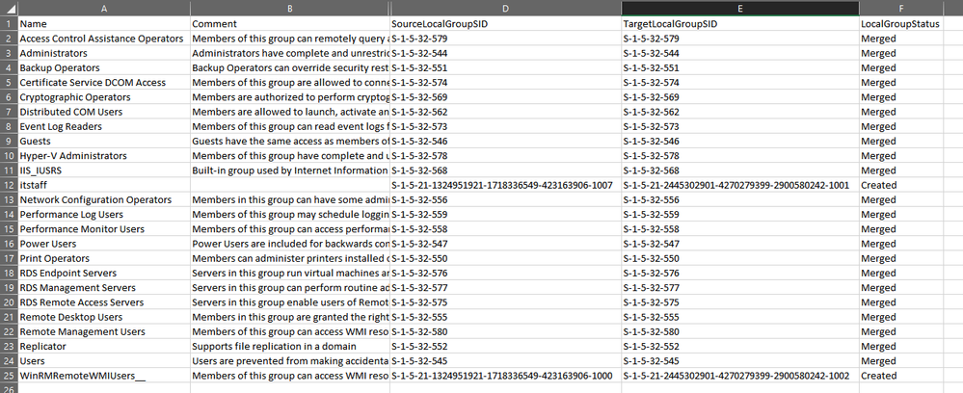Click the select-all corner of the sheet
963x393 pixels.
[x=9, y=8]
